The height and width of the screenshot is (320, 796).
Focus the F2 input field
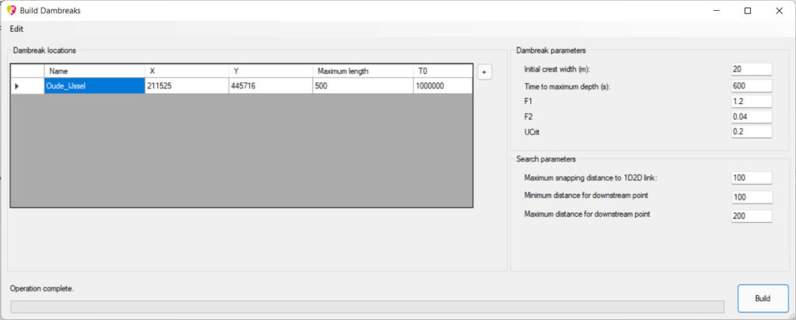[751, 117]
